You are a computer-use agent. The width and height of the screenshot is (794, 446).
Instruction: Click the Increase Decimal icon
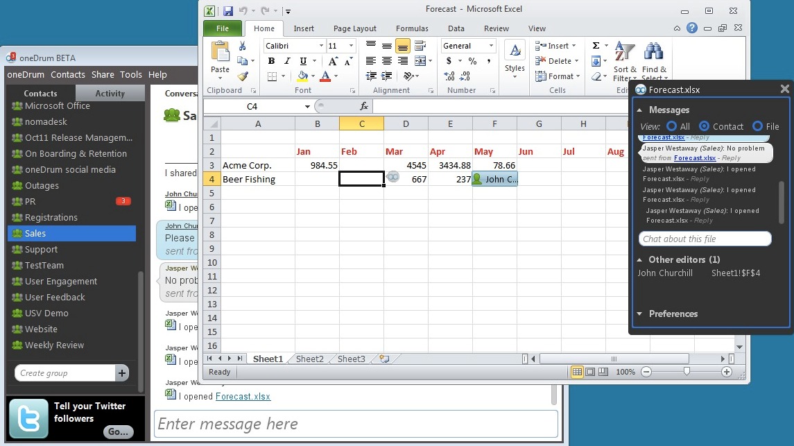[449, 76]
